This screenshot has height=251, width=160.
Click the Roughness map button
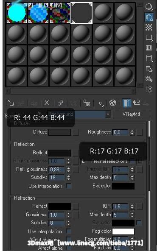pyautogui.click(x=139, y=132)
